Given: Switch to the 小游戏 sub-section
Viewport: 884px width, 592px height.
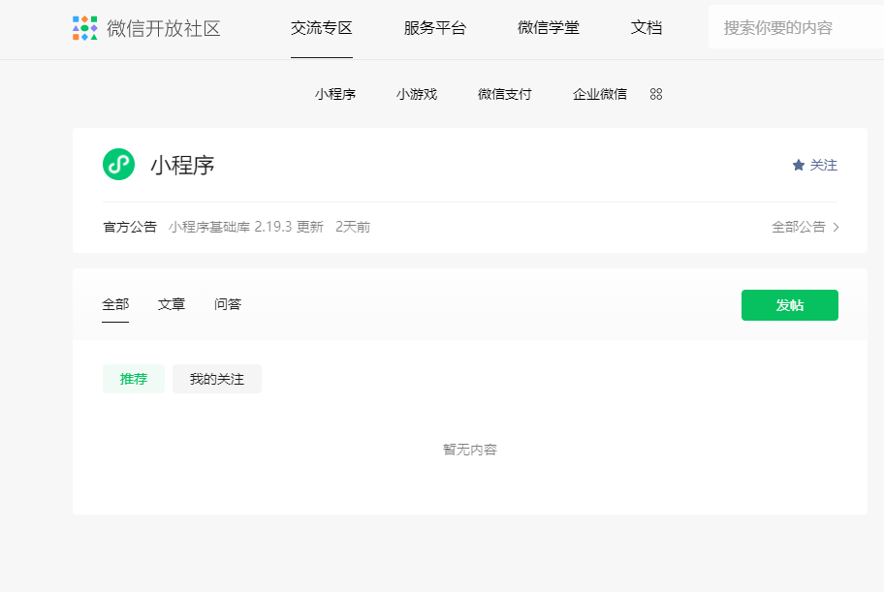Looking at the screenshot, I should (417, 94).
